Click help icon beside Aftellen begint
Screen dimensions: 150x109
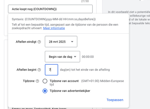pos(39,70)
